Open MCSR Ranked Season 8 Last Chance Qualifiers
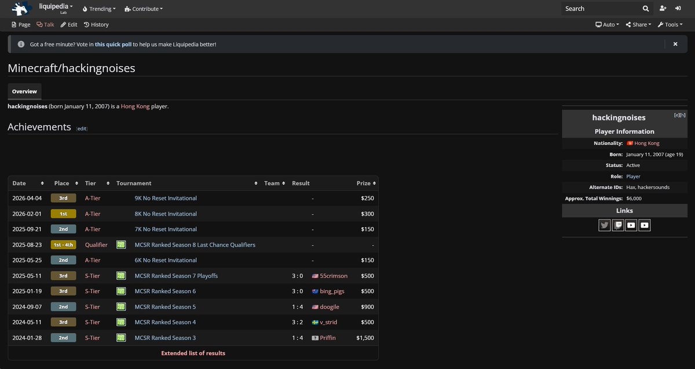The image size is (695, 369). click(x=195, y=244)
